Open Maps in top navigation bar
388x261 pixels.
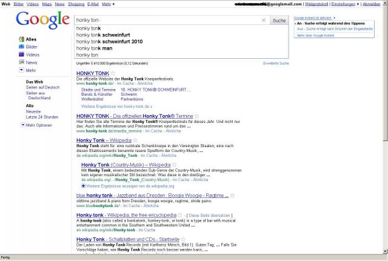tap(47, 4)
